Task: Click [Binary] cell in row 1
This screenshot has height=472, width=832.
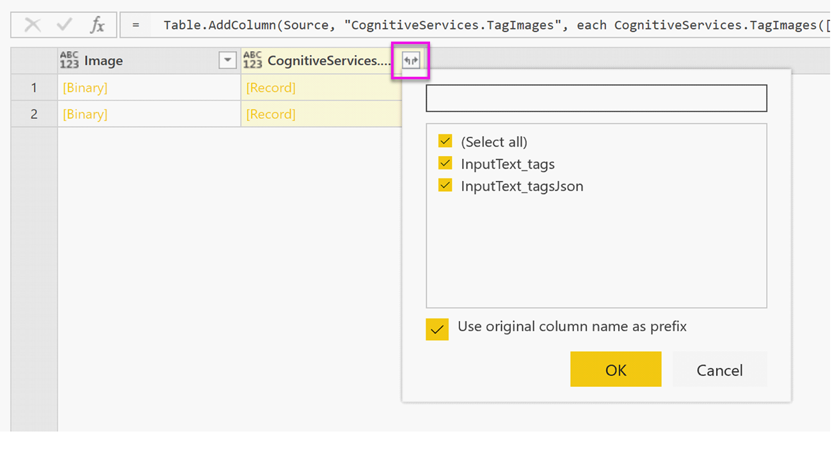Action: pyautogui.click(x=149, y=88)
